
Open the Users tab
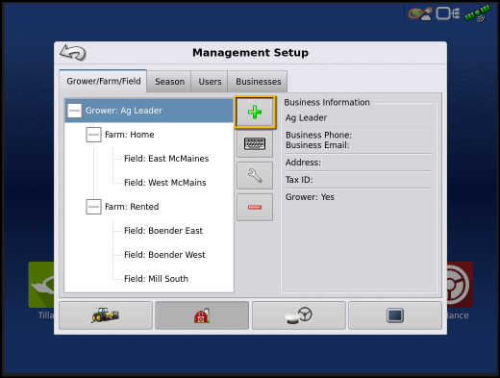click(210, 82)
